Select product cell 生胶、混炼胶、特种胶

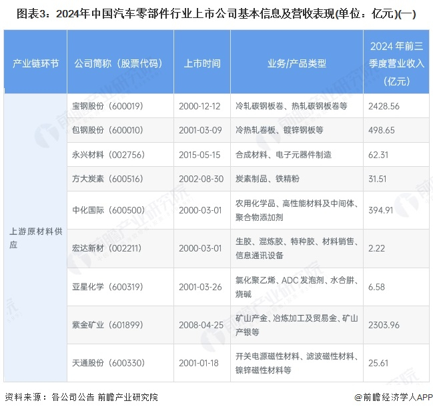pos(297,248)
